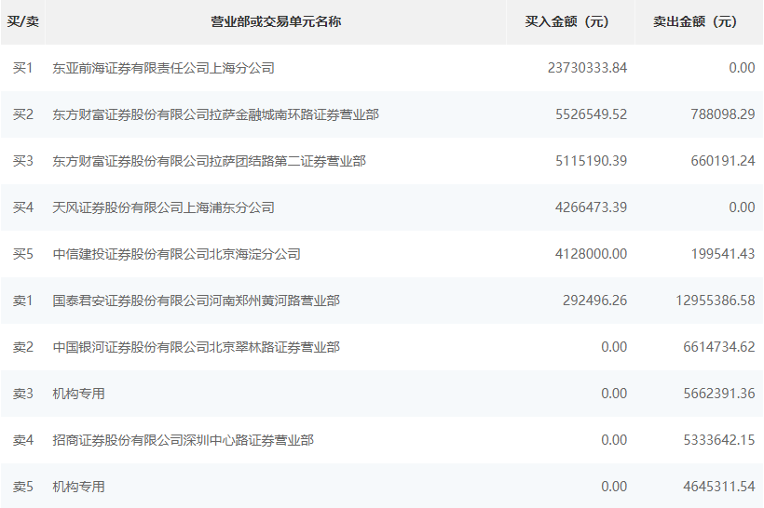Image resolution: width=764 pixels, height=508 pixels.
Task: Select the 买5 row label
Action: click(x=23, y=254)
